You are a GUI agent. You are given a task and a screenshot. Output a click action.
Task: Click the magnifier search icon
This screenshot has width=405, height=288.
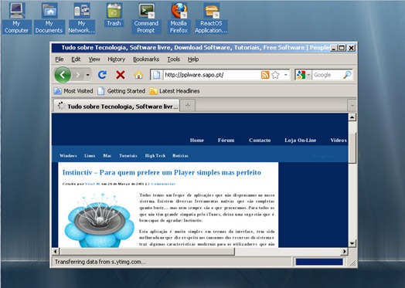coord(347,75)
